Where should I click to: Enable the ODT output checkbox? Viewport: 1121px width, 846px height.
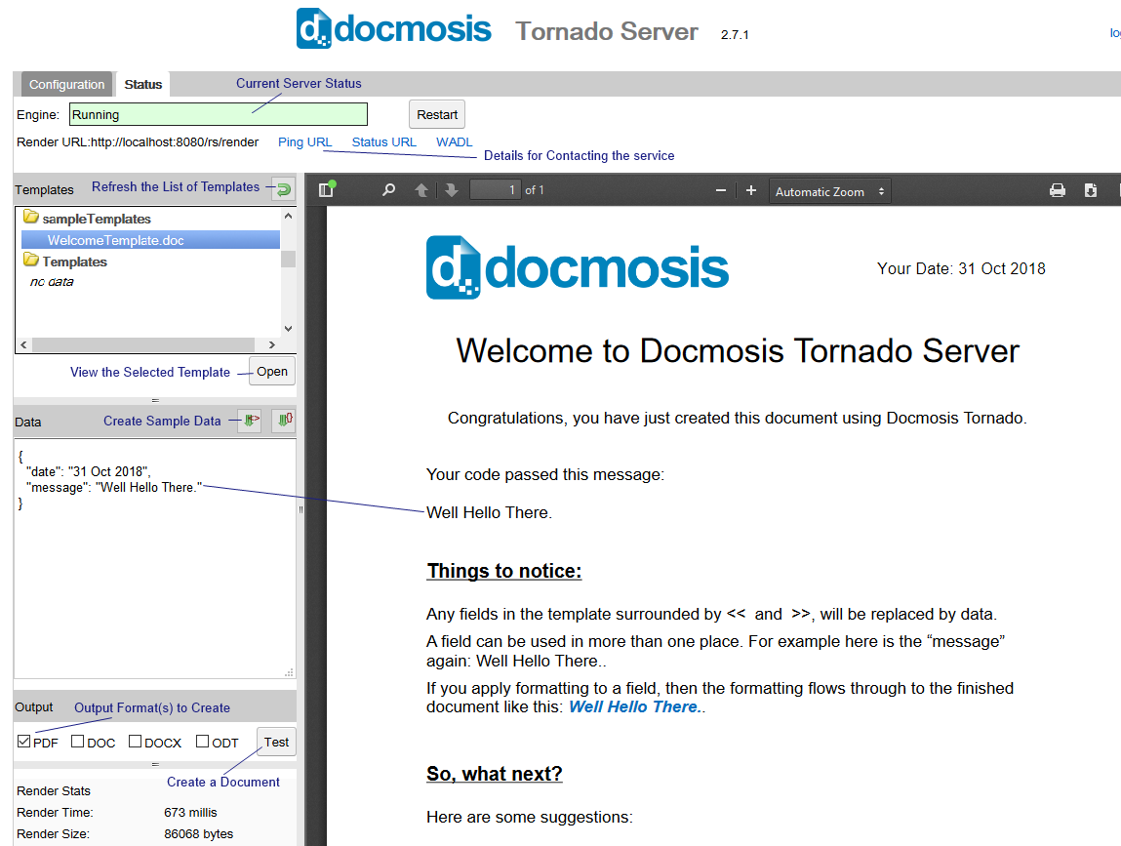tap(202, 741)
